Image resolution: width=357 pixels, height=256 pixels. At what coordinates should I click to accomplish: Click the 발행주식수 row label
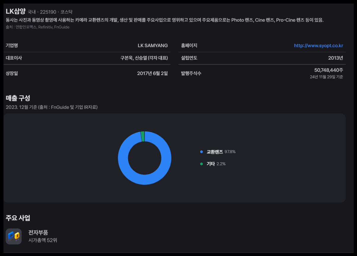(x=191, y=73)
